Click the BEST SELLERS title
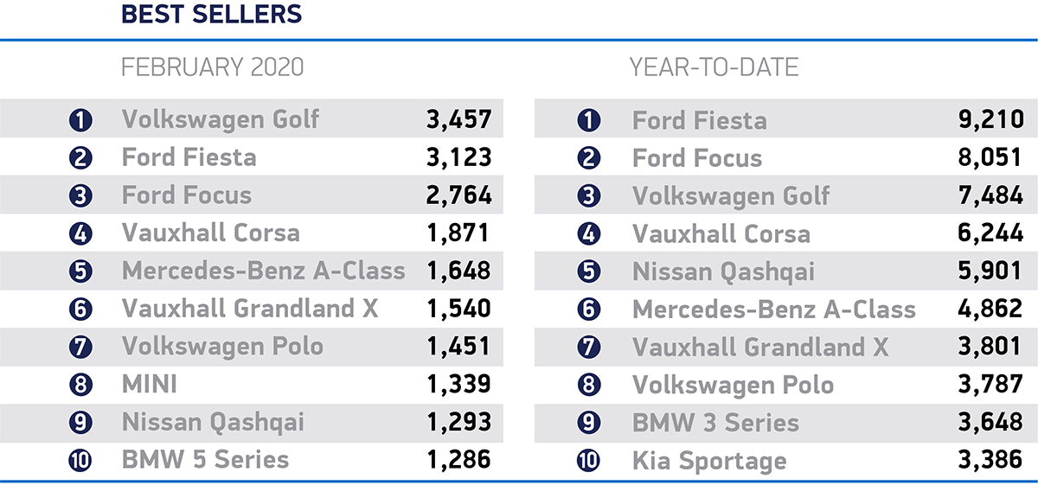Screen dimensions: 1038x485 (212, 15)
